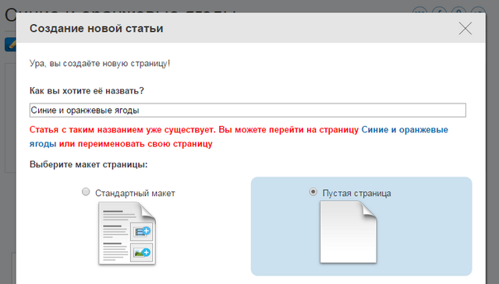The height and width of the screenshot is (284, 499).
Task: Select the Стандартный макет radio button
Action: [x=86, y=192]
